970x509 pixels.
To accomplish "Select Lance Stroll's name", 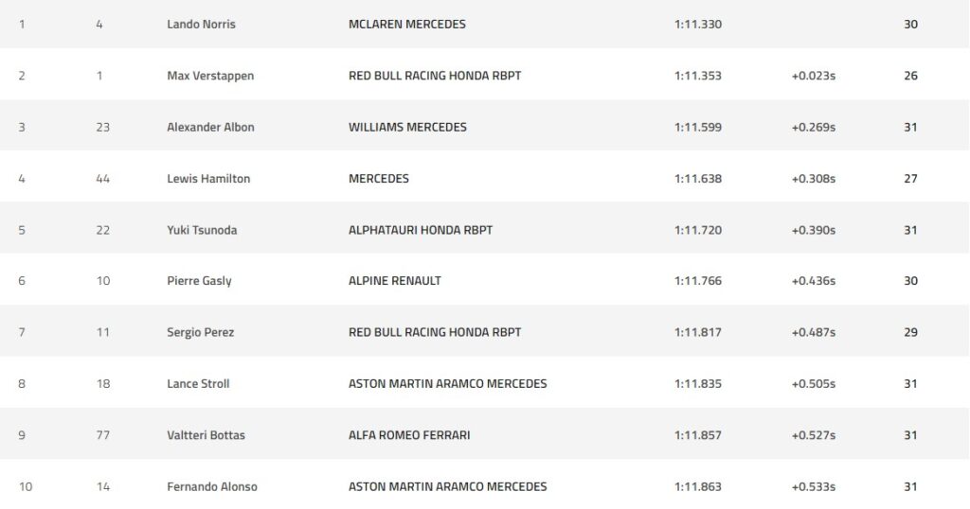I will click(198, 384).
